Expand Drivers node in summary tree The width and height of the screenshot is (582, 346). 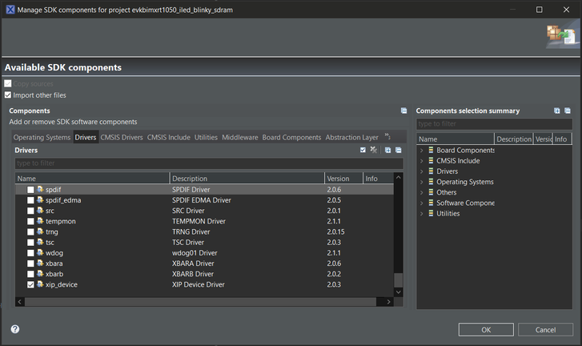coord(422,171)
